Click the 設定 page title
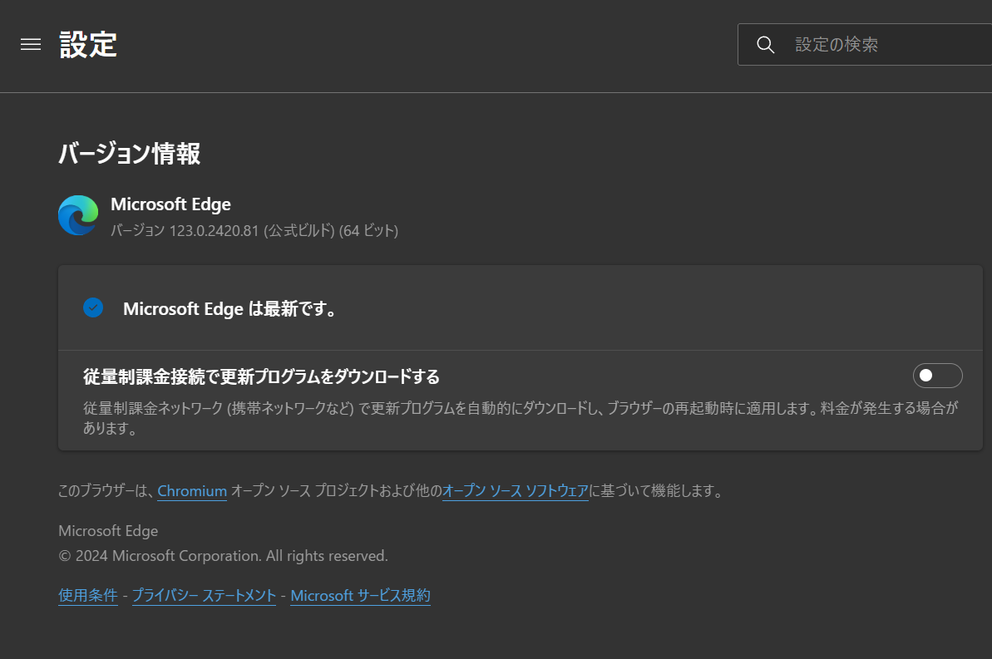 (89, 44)
